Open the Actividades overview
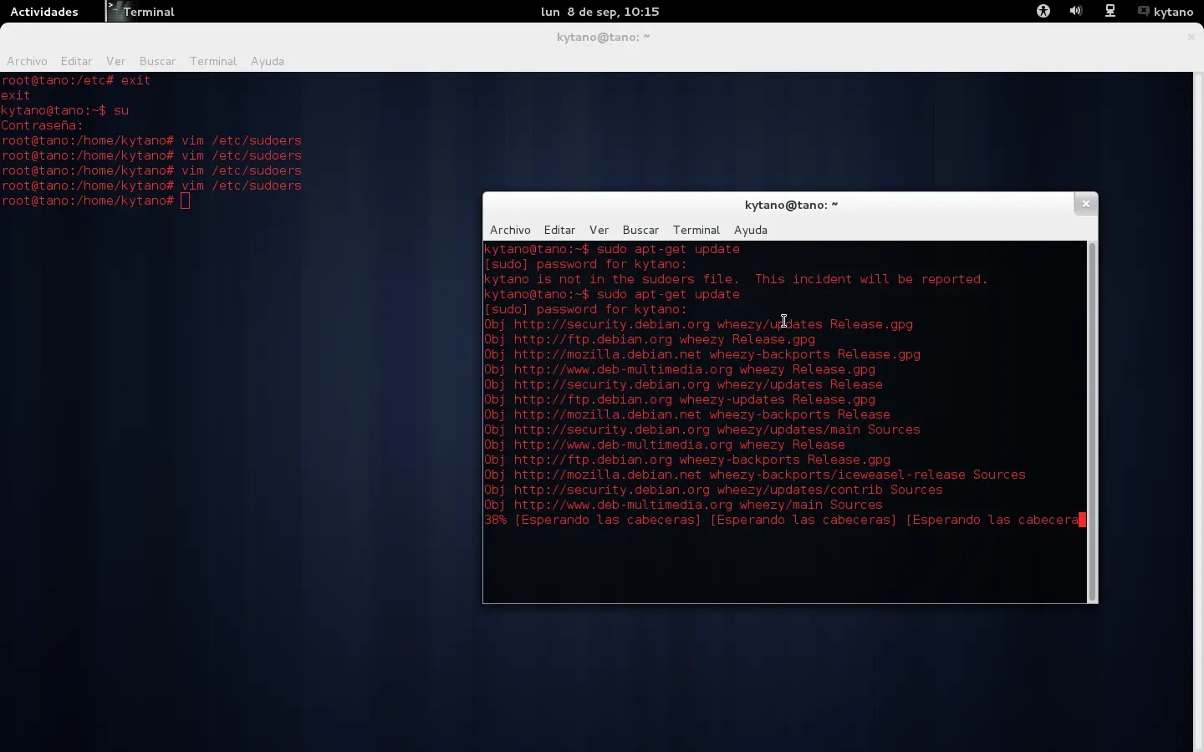Image resolution: width=1204 pixels, height=752 pixels. [x=43, y=12]
